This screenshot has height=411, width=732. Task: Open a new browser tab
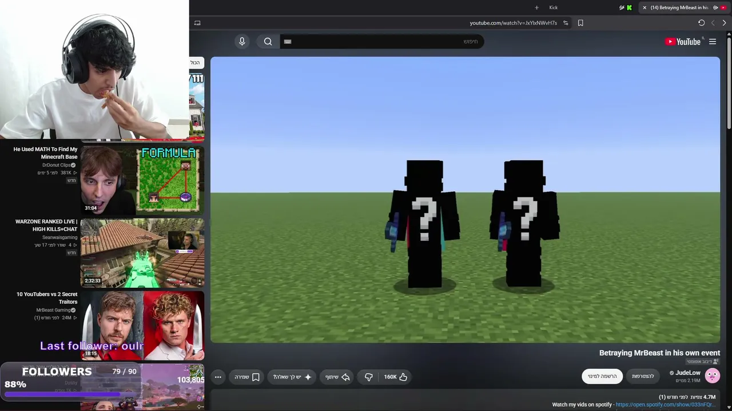[536, 7]
